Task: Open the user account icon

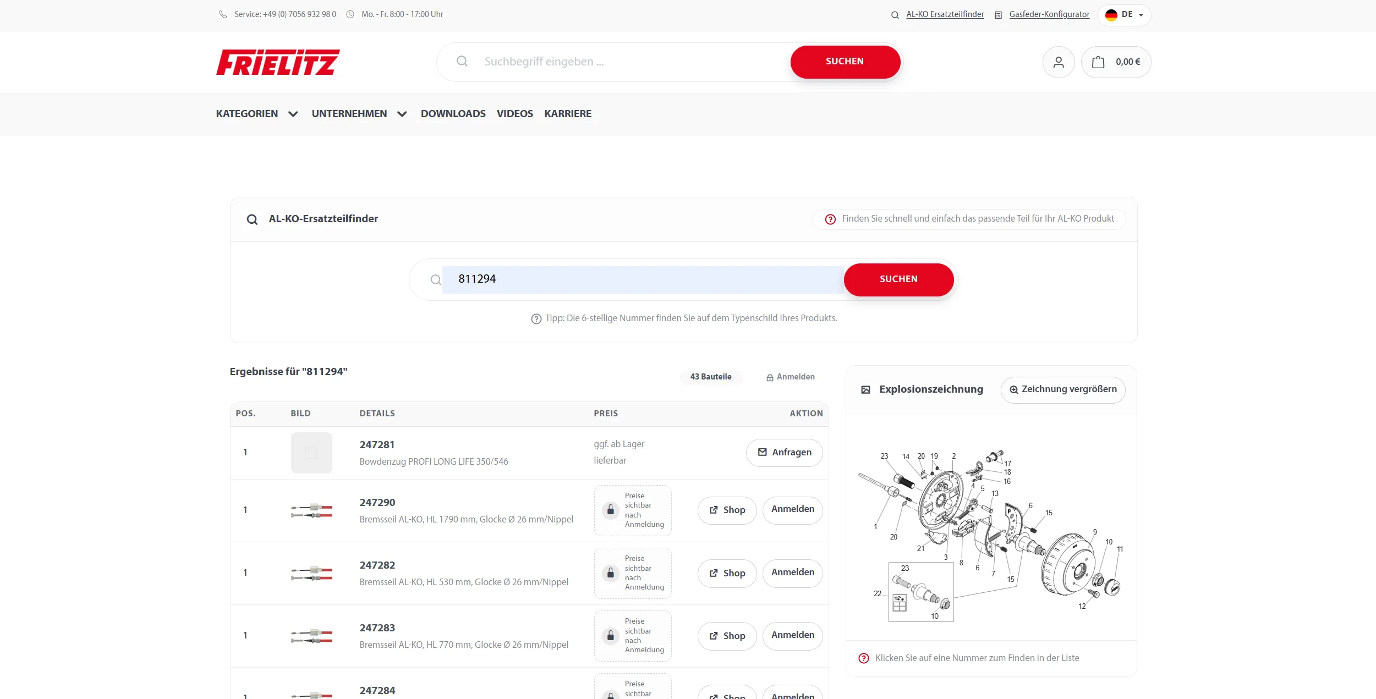Action: 1058,62
